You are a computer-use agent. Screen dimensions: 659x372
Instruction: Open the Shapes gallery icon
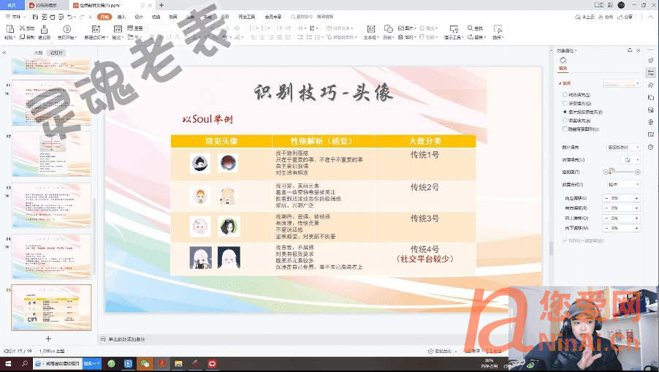(x=389, y=29)
